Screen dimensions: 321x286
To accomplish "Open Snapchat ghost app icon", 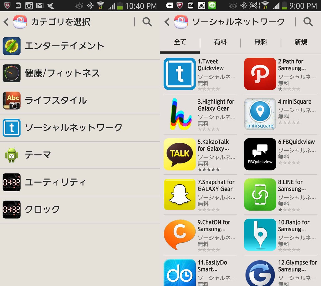I will tap(180, 194).
